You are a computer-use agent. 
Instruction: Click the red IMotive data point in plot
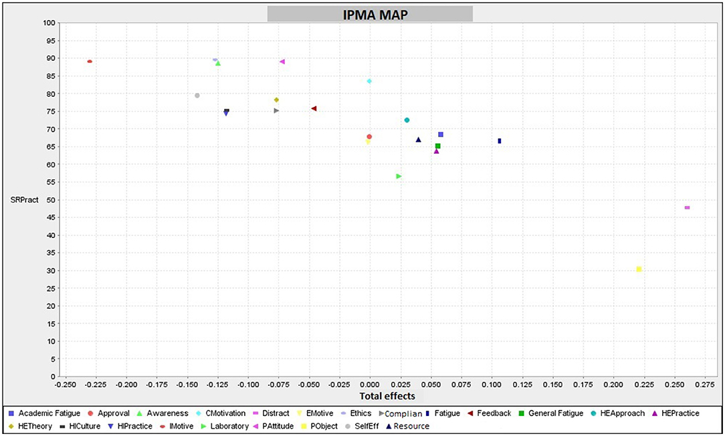[90, 61]
